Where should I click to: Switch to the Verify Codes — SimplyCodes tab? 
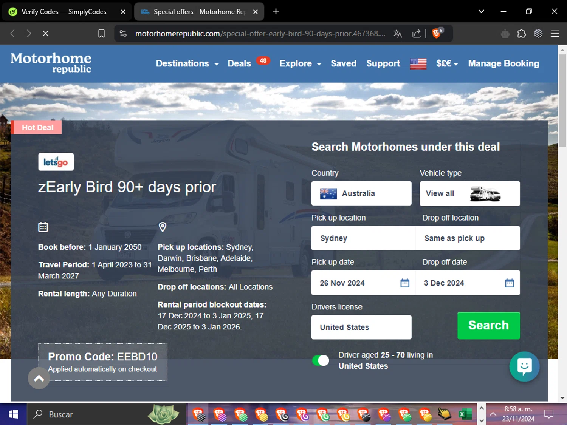pyautogui.click(x=64, y=12)
